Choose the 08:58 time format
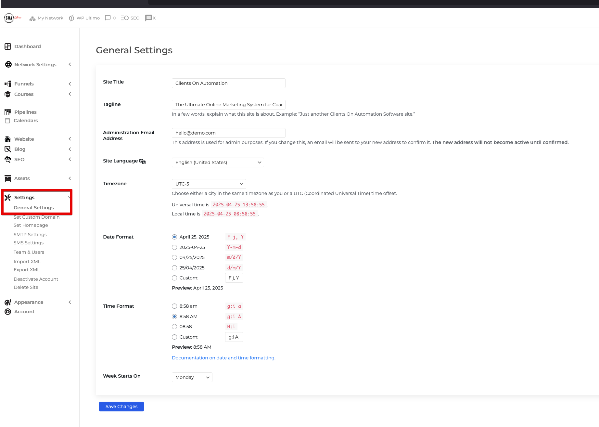Viewport: 599px width, 427px height. coord(174,327)
